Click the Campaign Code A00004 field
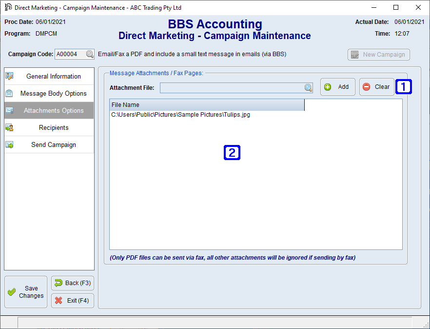Image resolution: width=430 pixels, height=329 pixels. click(x=71, y=54)
